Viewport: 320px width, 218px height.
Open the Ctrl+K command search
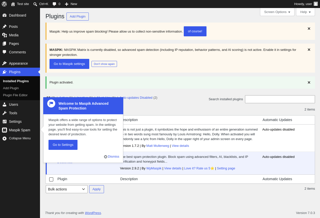tap(41, 4)
